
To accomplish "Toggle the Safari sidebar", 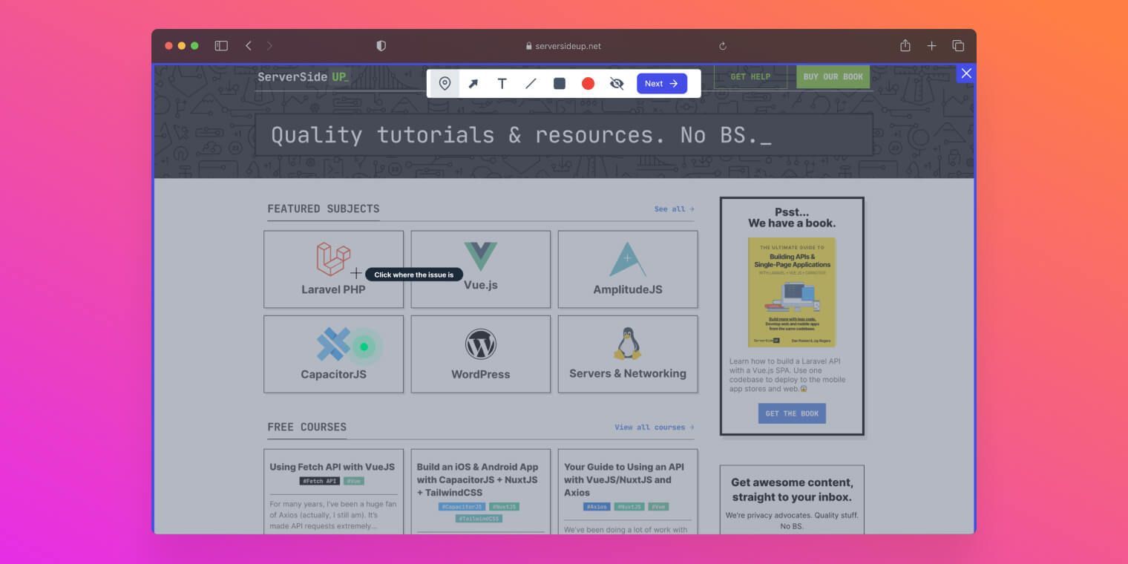I will [221, 46].
